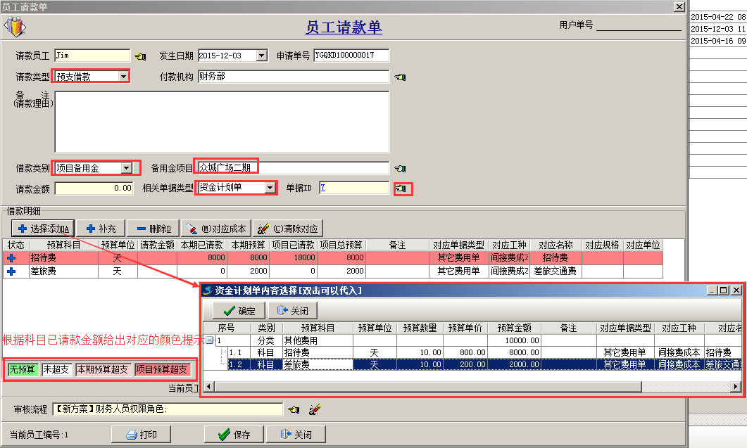Click the eraser icon beside 审核流程 field
The image size is (747, 448).
tap(315, 409)
